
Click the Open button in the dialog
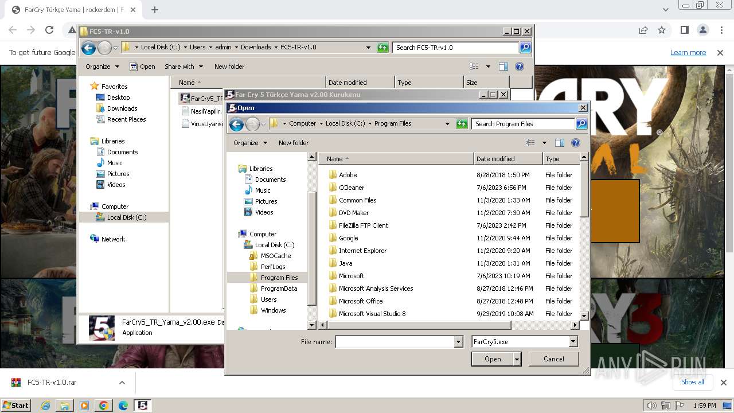point(492,359)
